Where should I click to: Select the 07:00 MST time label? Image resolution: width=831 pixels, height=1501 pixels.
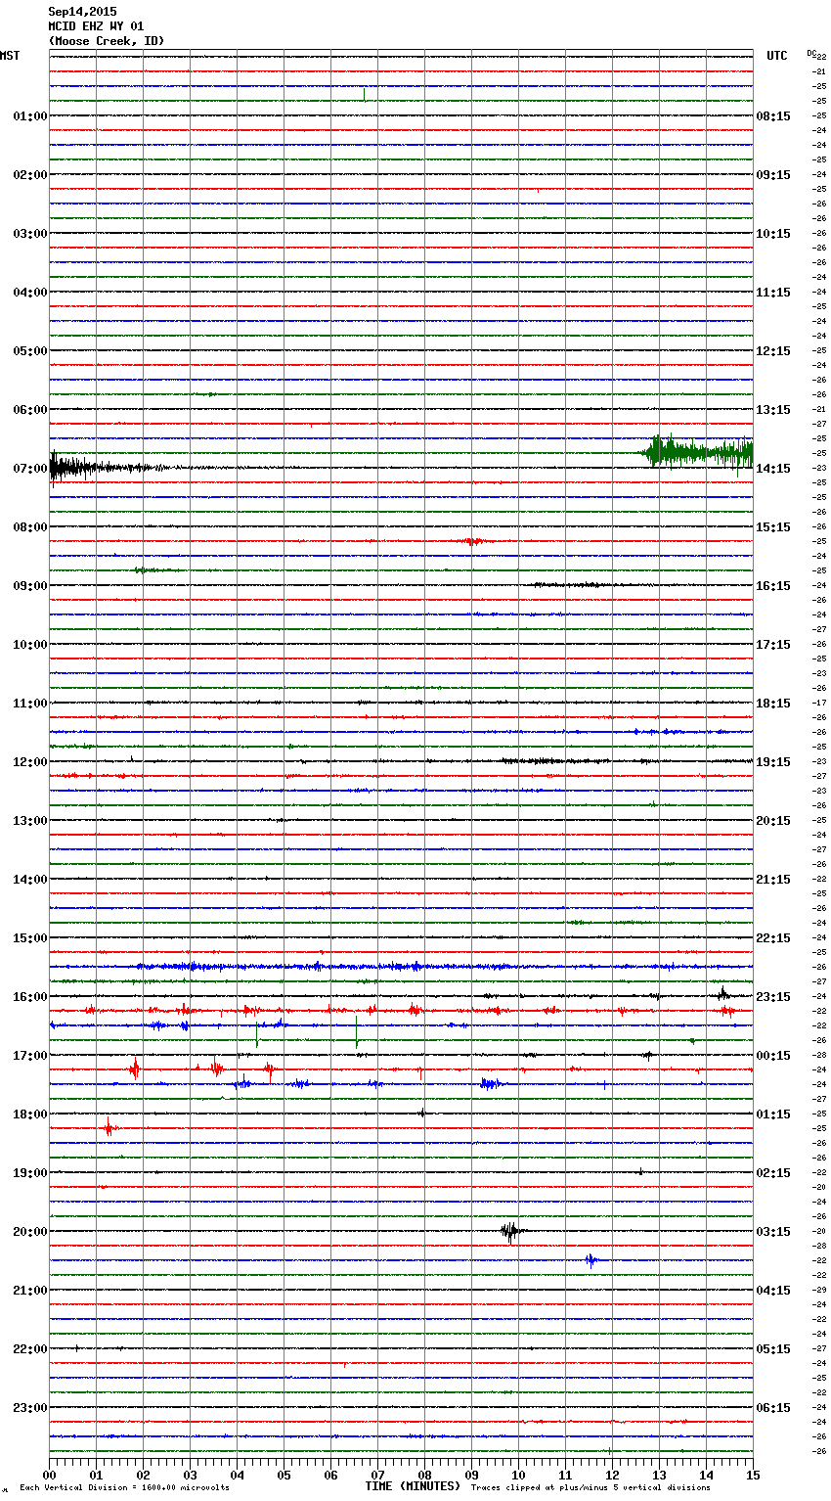pos(29,469)
